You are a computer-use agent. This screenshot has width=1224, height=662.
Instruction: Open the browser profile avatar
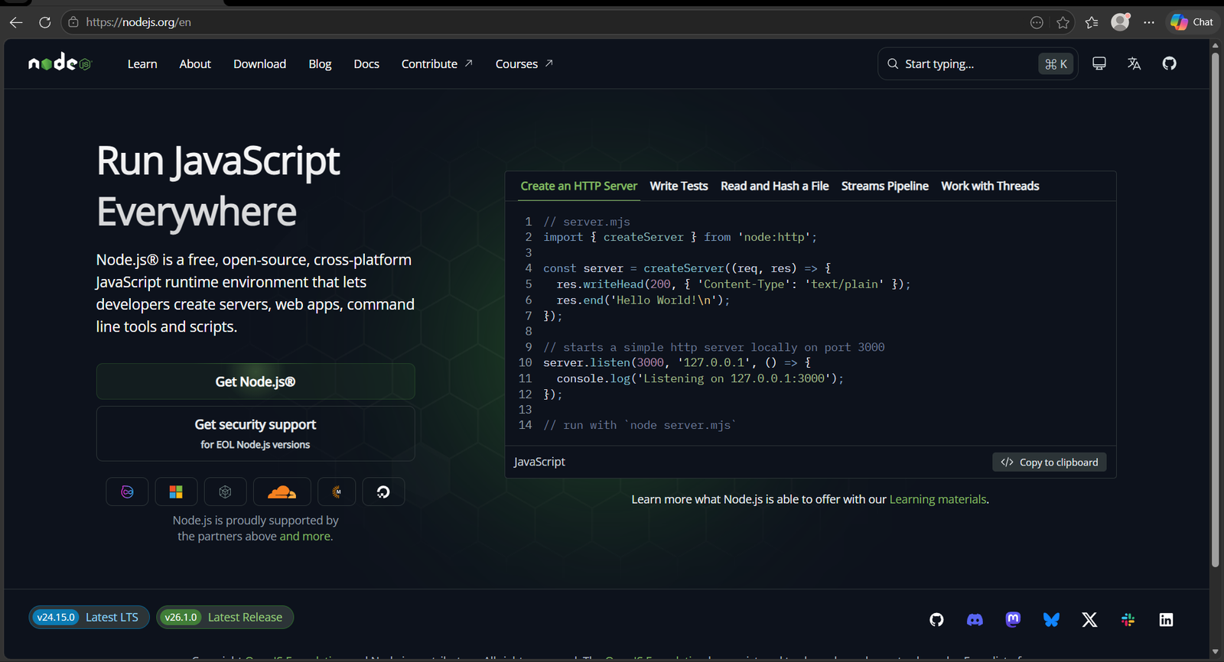point(1121,22)
